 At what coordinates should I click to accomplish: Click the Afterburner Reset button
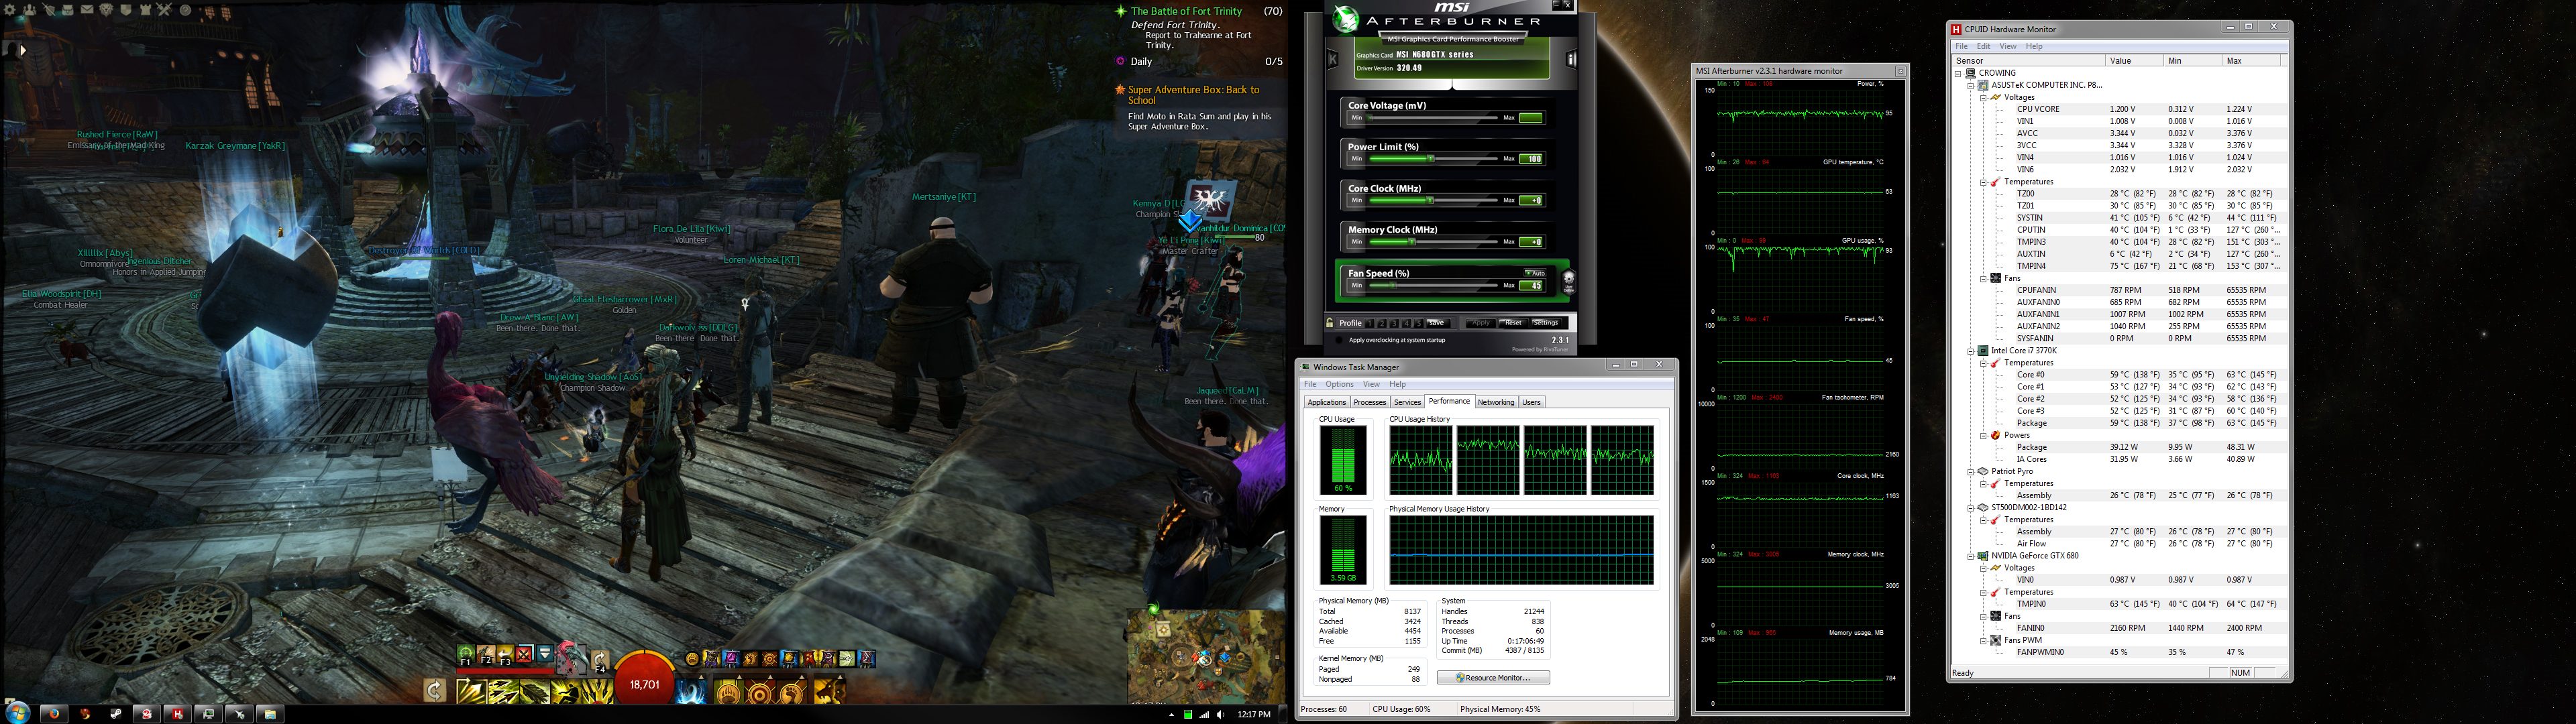point(1514,323)
